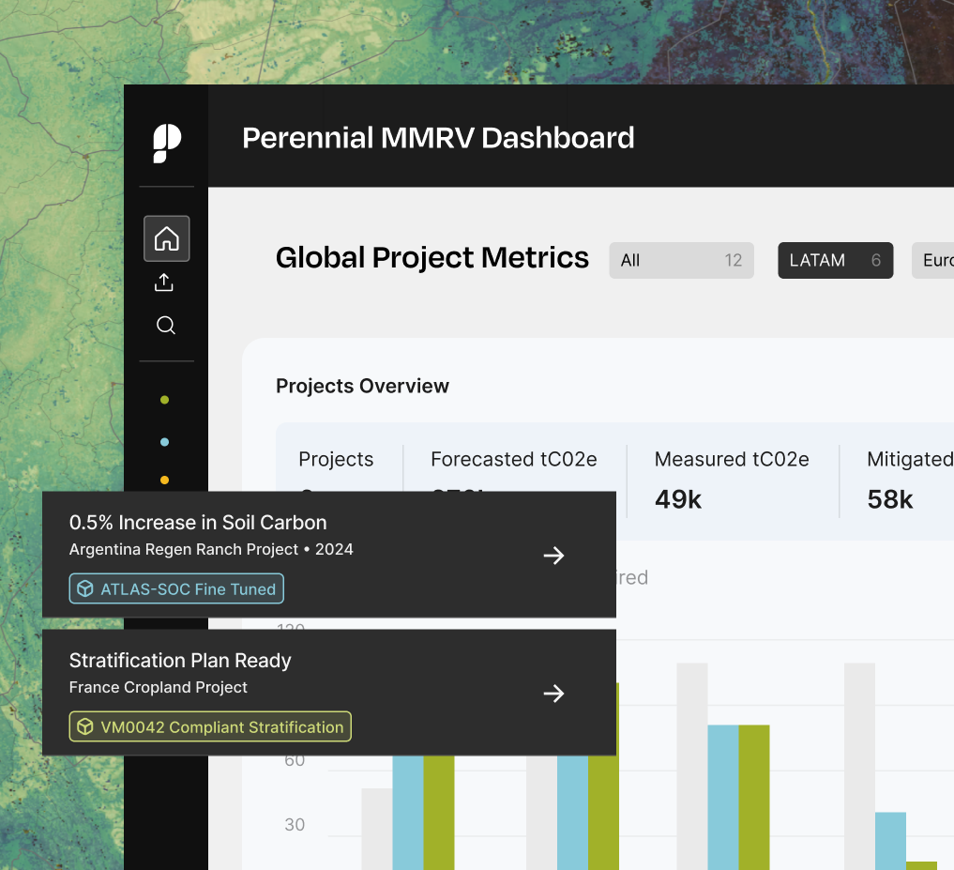Toggle the blue dot indicator in the sidebar

pyautogui.click(x=165, y=441)
